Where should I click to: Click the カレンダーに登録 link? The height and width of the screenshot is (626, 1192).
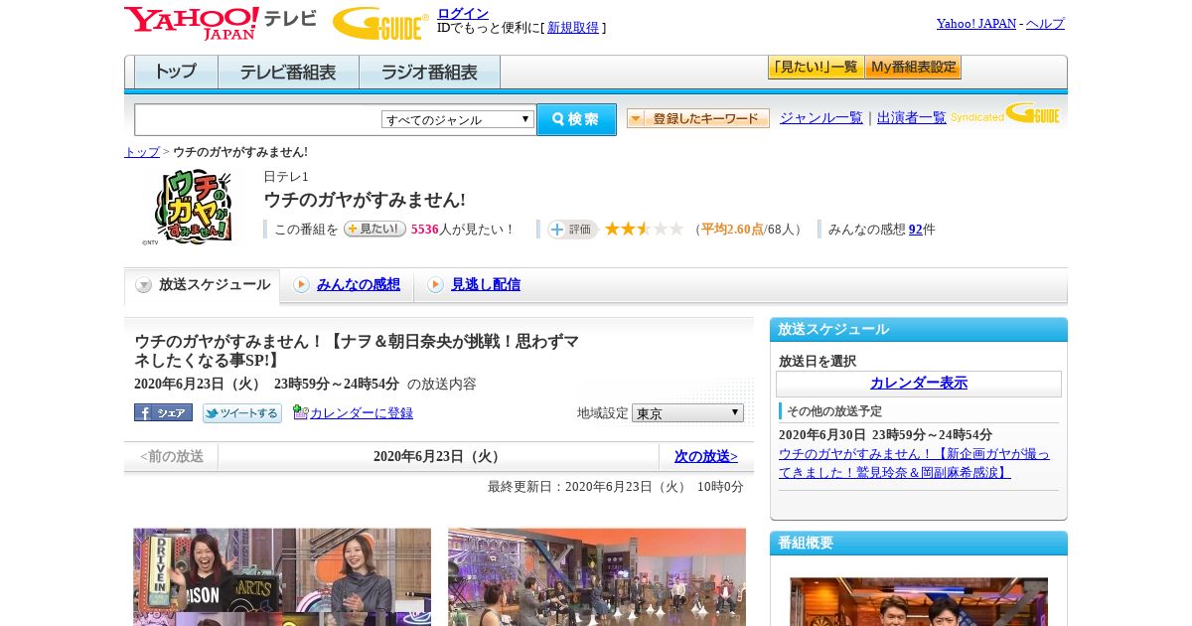tap(362, 413)
